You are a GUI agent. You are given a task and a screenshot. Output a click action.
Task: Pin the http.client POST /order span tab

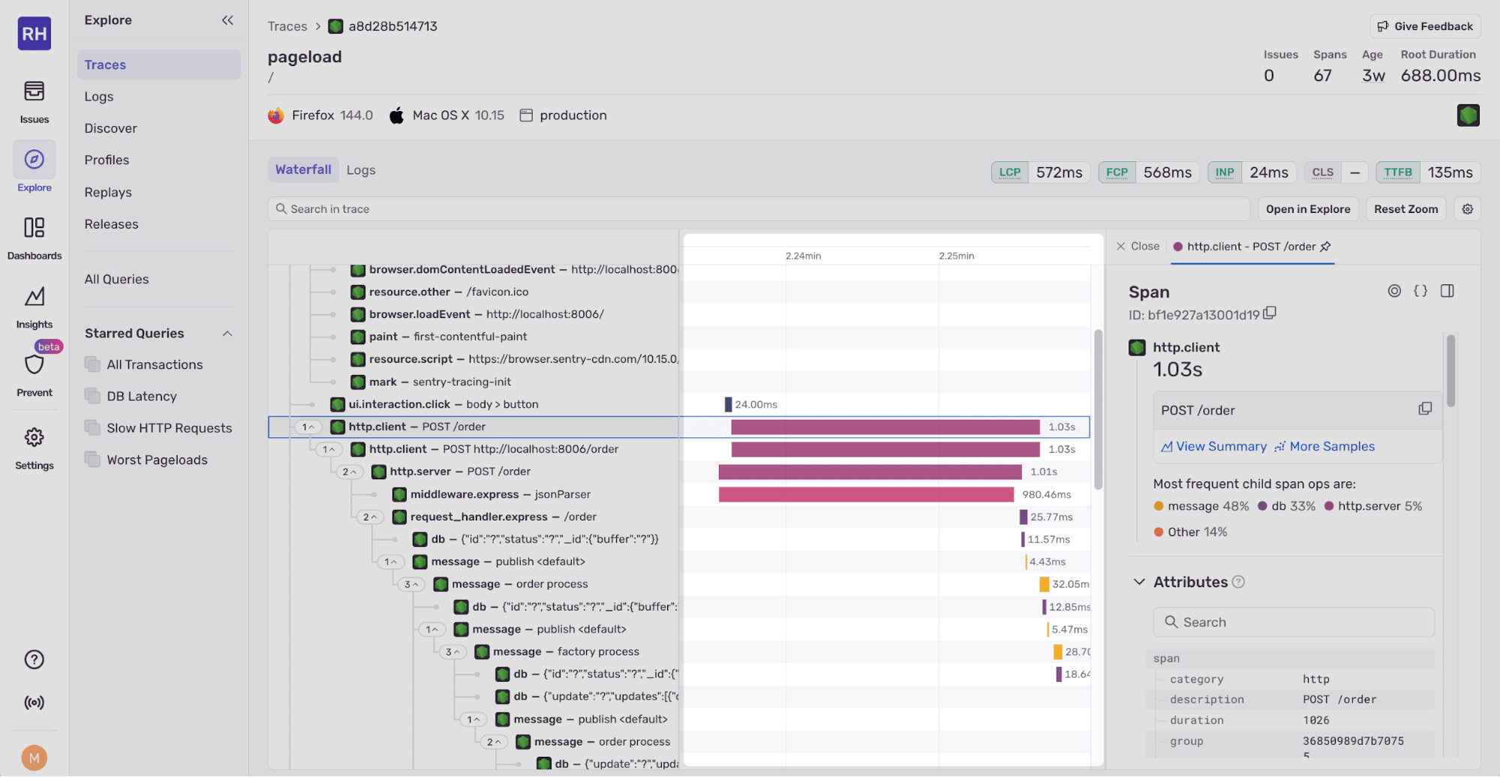1327,246
